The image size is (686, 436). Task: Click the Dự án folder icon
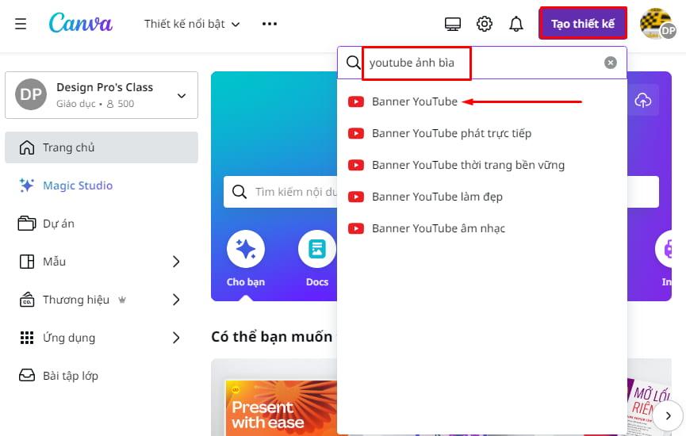click(x=27, y=224)
